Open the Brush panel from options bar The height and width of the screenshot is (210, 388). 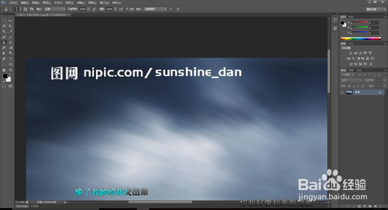[25, 9]
